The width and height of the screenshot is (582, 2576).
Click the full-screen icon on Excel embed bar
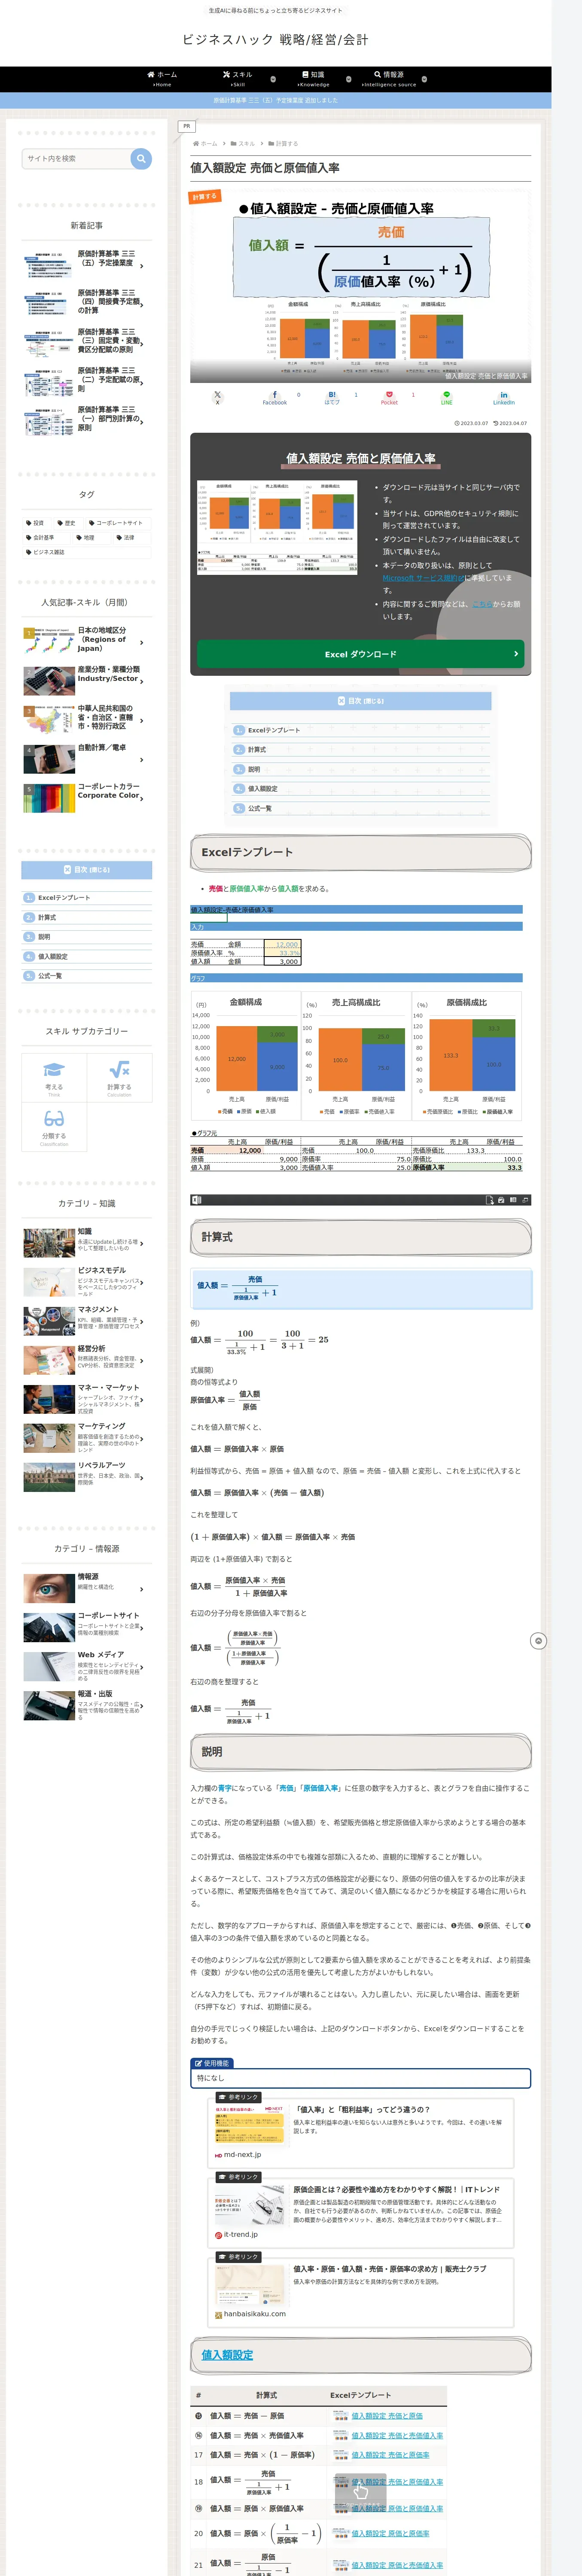pyautogui.click(x=525, y=1199)
